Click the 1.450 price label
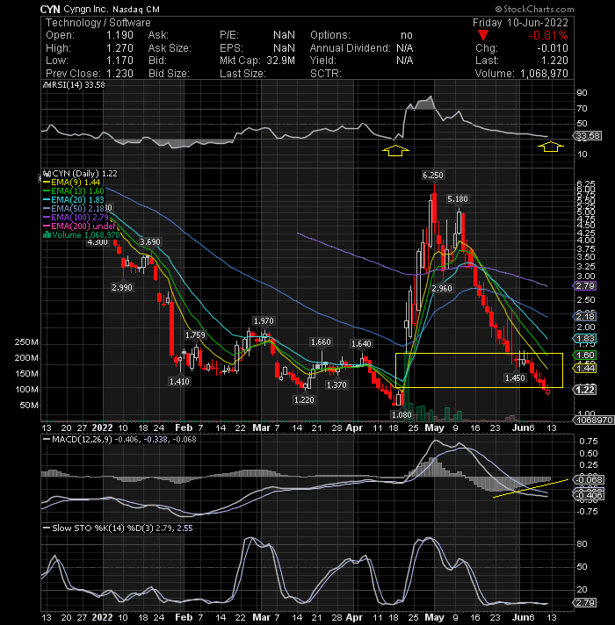This screenshot has height=625, width=615. coord(515,377)
